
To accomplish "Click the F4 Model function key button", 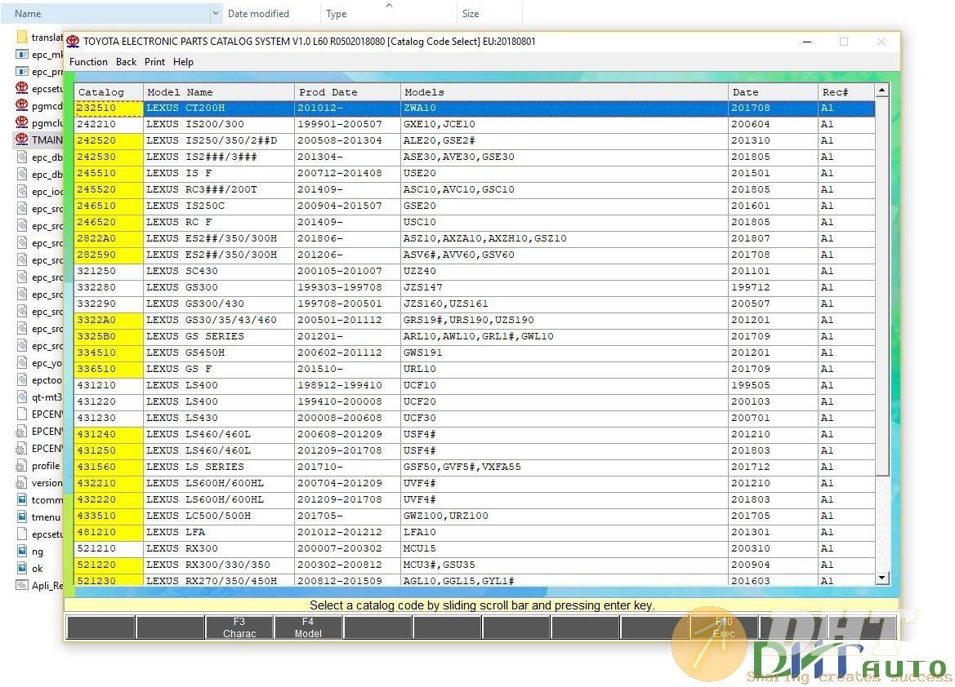I will pos(308,627).
